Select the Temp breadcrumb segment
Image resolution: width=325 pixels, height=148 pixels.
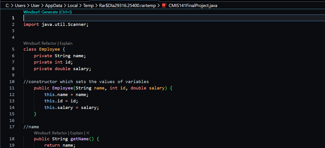pyautogui.click(x=89, y=5)
